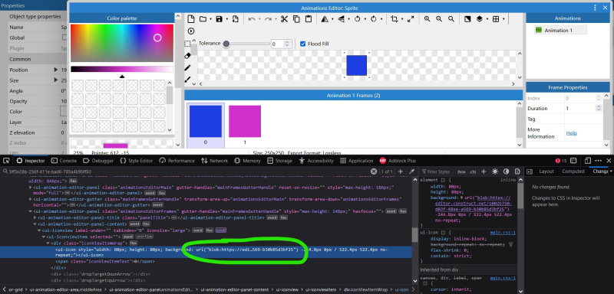Create a new blank image in Animations Editor
614x294 pixels.
point(190,19)
